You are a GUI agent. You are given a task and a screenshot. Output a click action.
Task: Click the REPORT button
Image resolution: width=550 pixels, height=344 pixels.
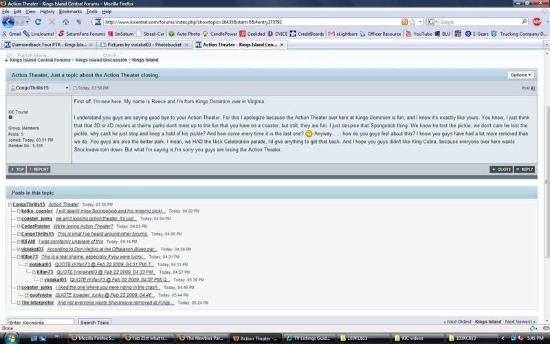pyautogui.click(x=38, y=169)
